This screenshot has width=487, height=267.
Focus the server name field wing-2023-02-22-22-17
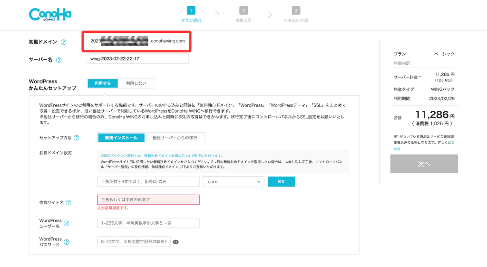(x=137, y=59)
